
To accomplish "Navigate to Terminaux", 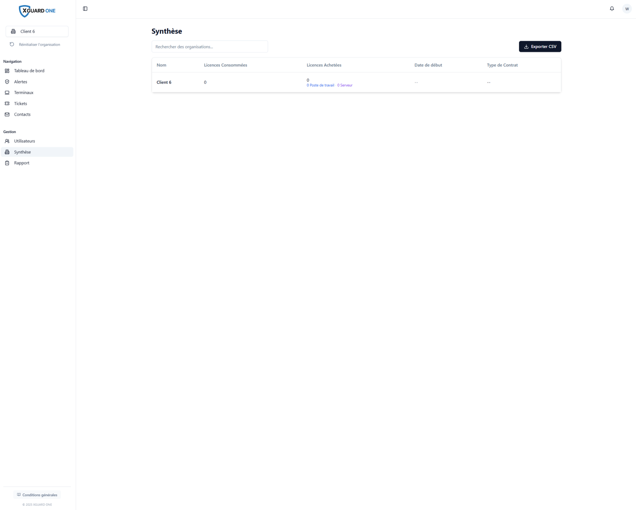I will coord(37,93).
